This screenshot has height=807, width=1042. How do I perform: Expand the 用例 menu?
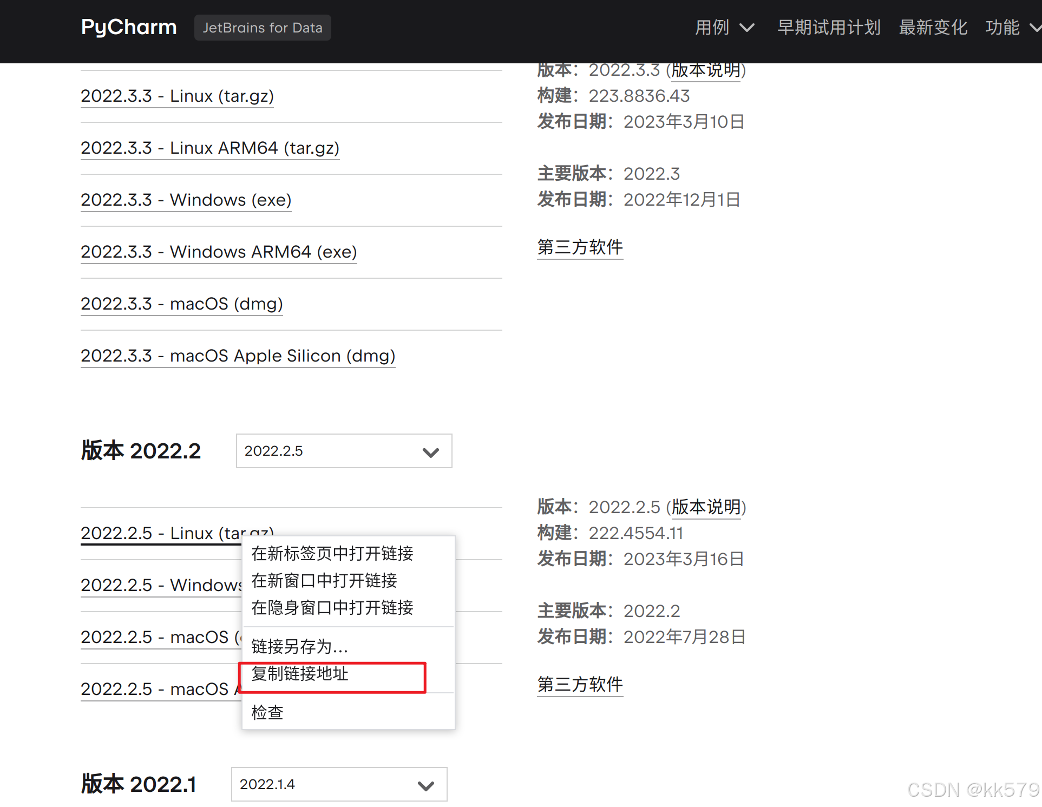coord(724,27)
